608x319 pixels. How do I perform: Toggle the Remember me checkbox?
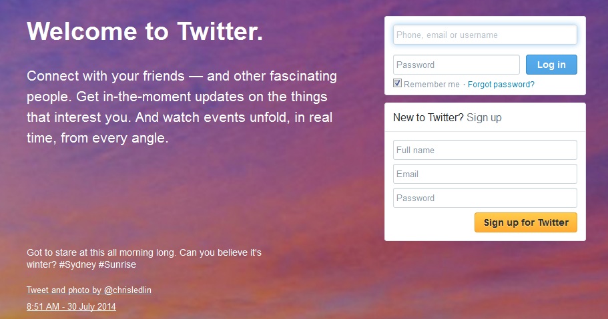coord(398,84)
